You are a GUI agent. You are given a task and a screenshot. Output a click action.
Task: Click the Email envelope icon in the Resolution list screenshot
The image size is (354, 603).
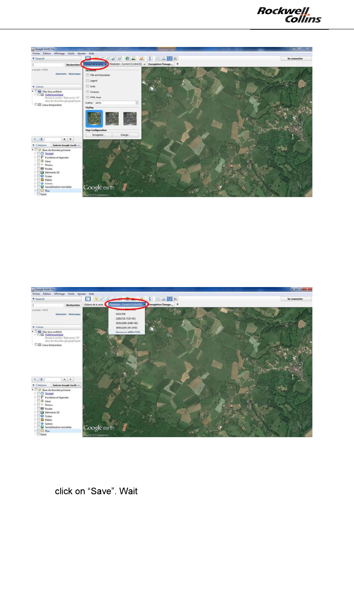coord(158,299)
